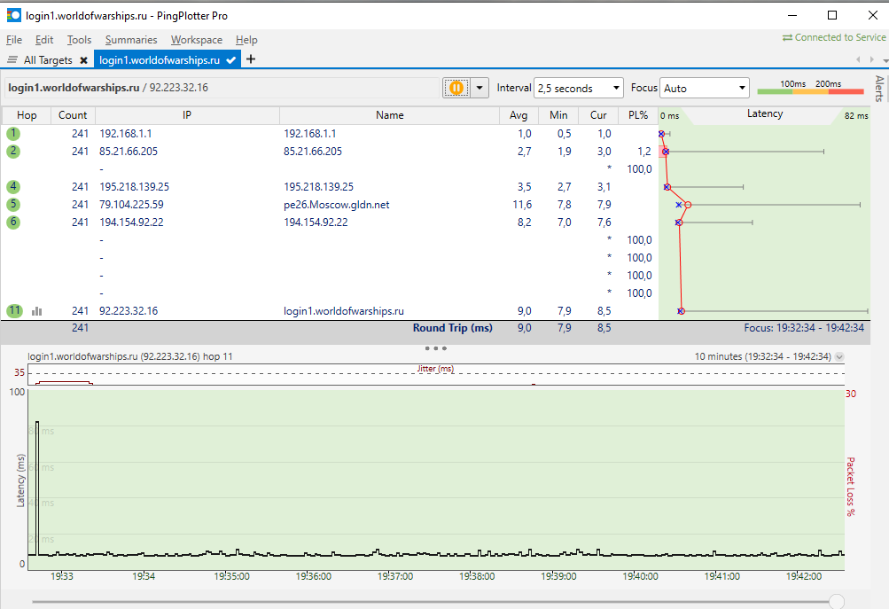Expand the 10 minutes timeline range selector
The image size is (889, 609).
click(x=839, y=356)
